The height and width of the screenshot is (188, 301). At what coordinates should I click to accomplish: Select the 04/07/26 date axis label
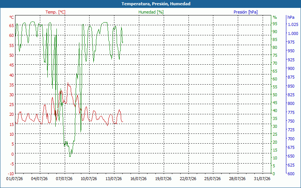tap(40, 179)
